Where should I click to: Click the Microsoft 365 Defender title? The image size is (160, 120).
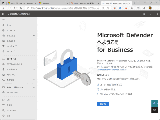pyautogui.click(x=19, y=14)
